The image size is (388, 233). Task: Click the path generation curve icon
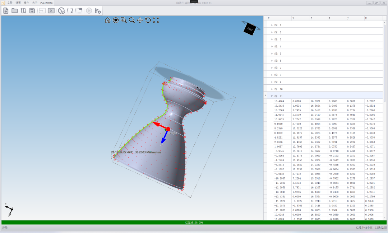[23, 11]
